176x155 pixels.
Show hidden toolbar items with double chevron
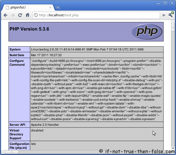point(164,15)
